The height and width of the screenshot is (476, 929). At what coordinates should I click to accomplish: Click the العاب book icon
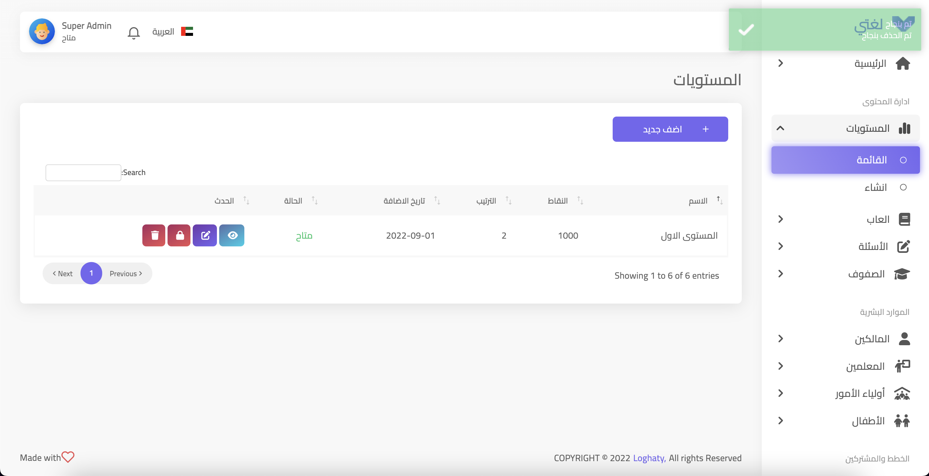[x=904, y=219]
